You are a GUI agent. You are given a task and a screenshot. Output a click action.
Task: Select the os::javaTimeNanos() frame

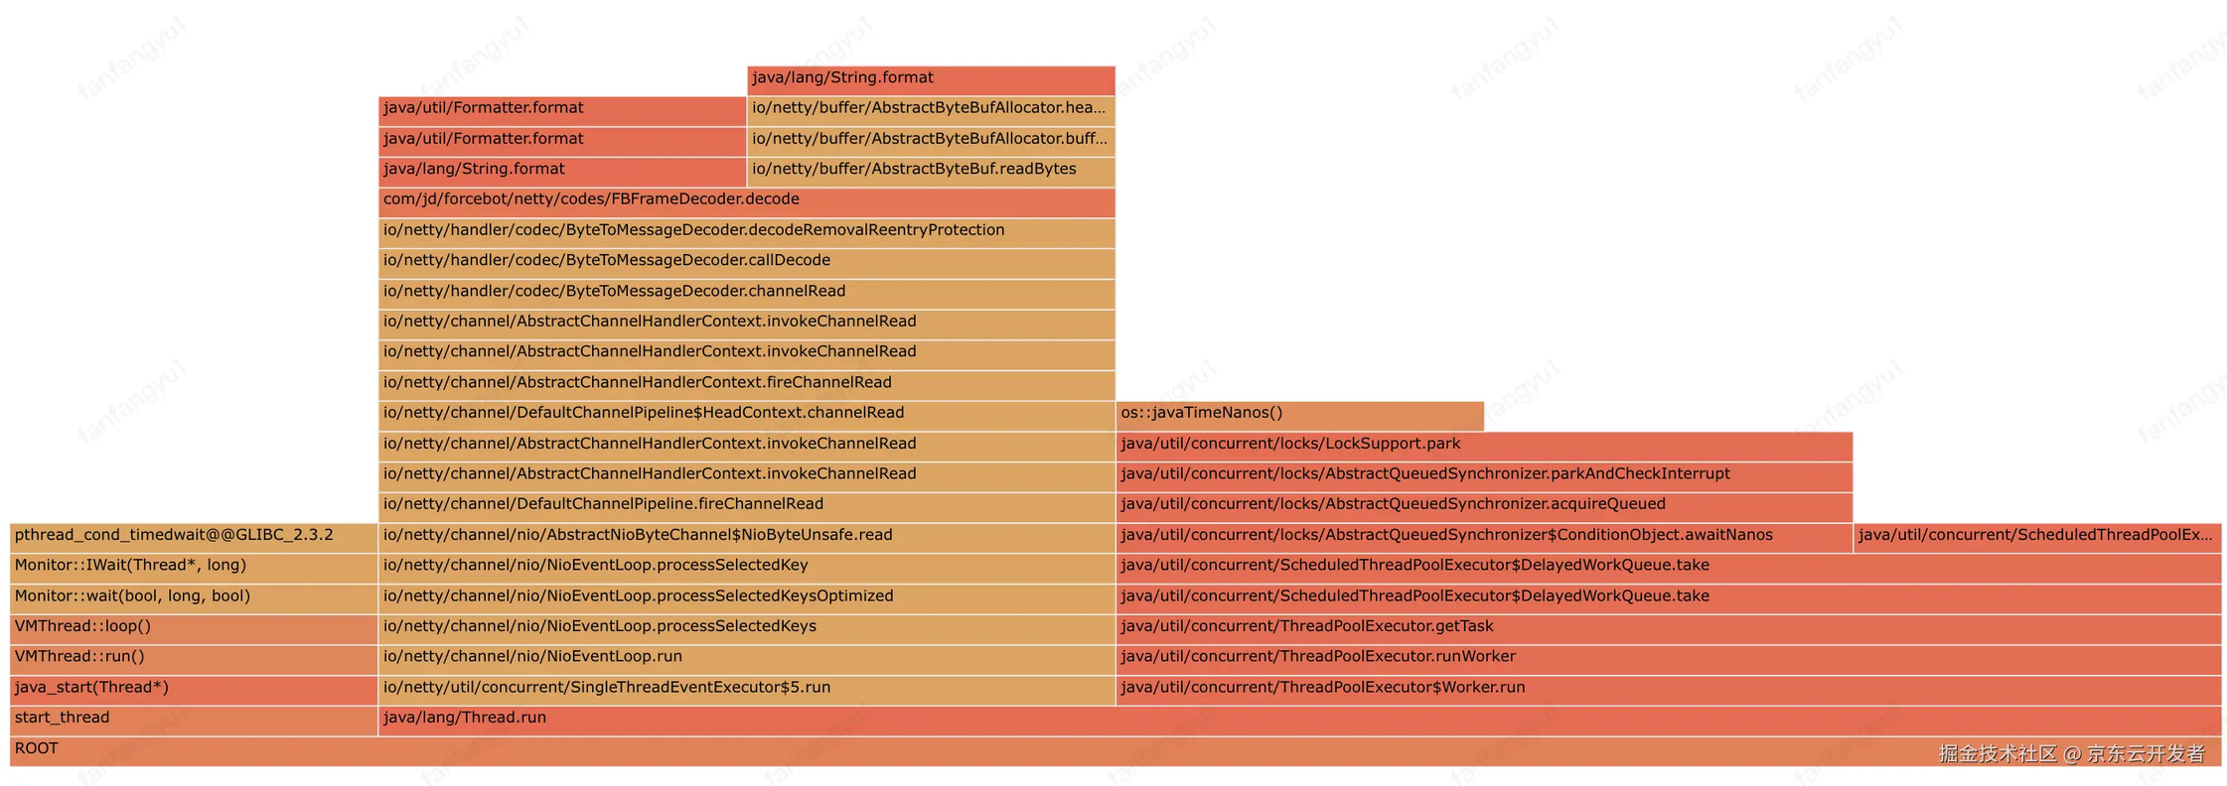pyautogui.click(x=1300, y=416)
